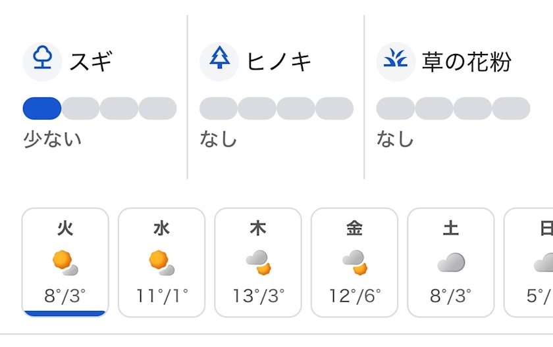Click the スギ pollen level bar
553x347 pixels.
coord(99,108)
